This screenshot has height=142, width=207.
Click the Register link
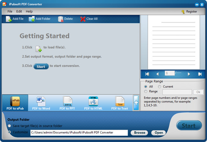[189, 11]
